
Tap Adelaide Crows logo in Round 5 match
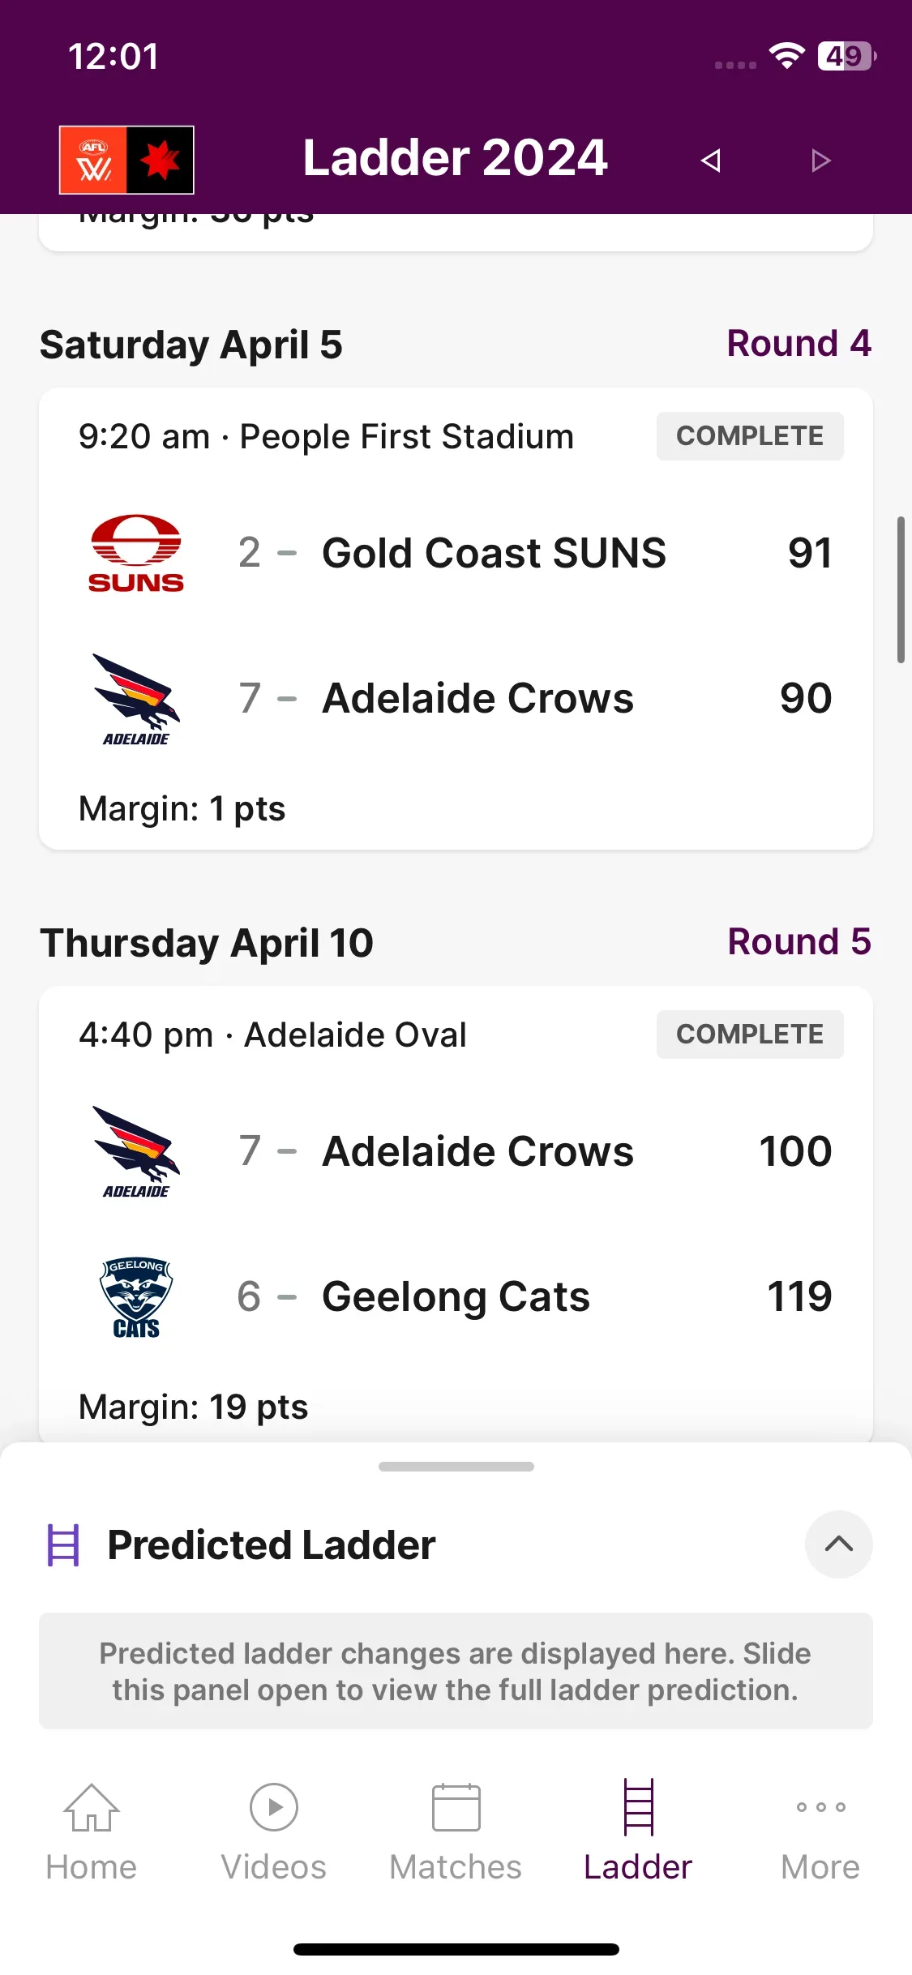pyautogui.click(x=136, y=1151)
